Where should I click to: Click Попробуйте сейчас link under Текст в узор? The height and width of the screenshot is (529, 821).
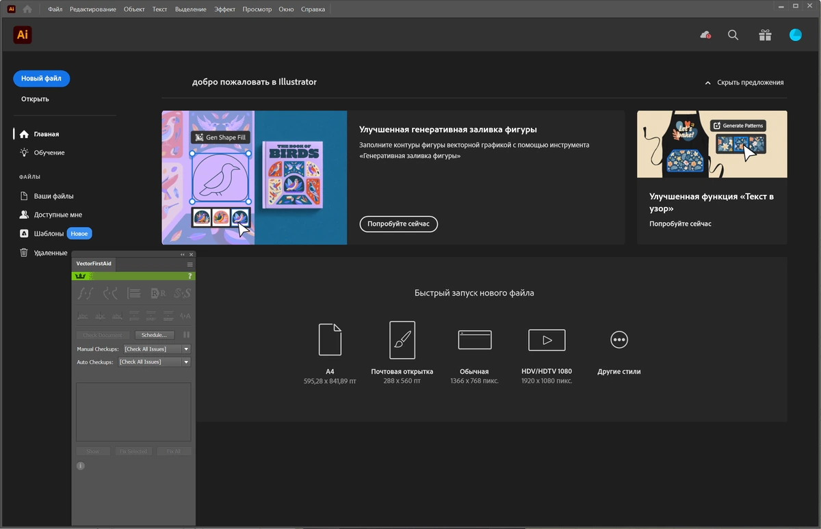[x=680, y=224]
